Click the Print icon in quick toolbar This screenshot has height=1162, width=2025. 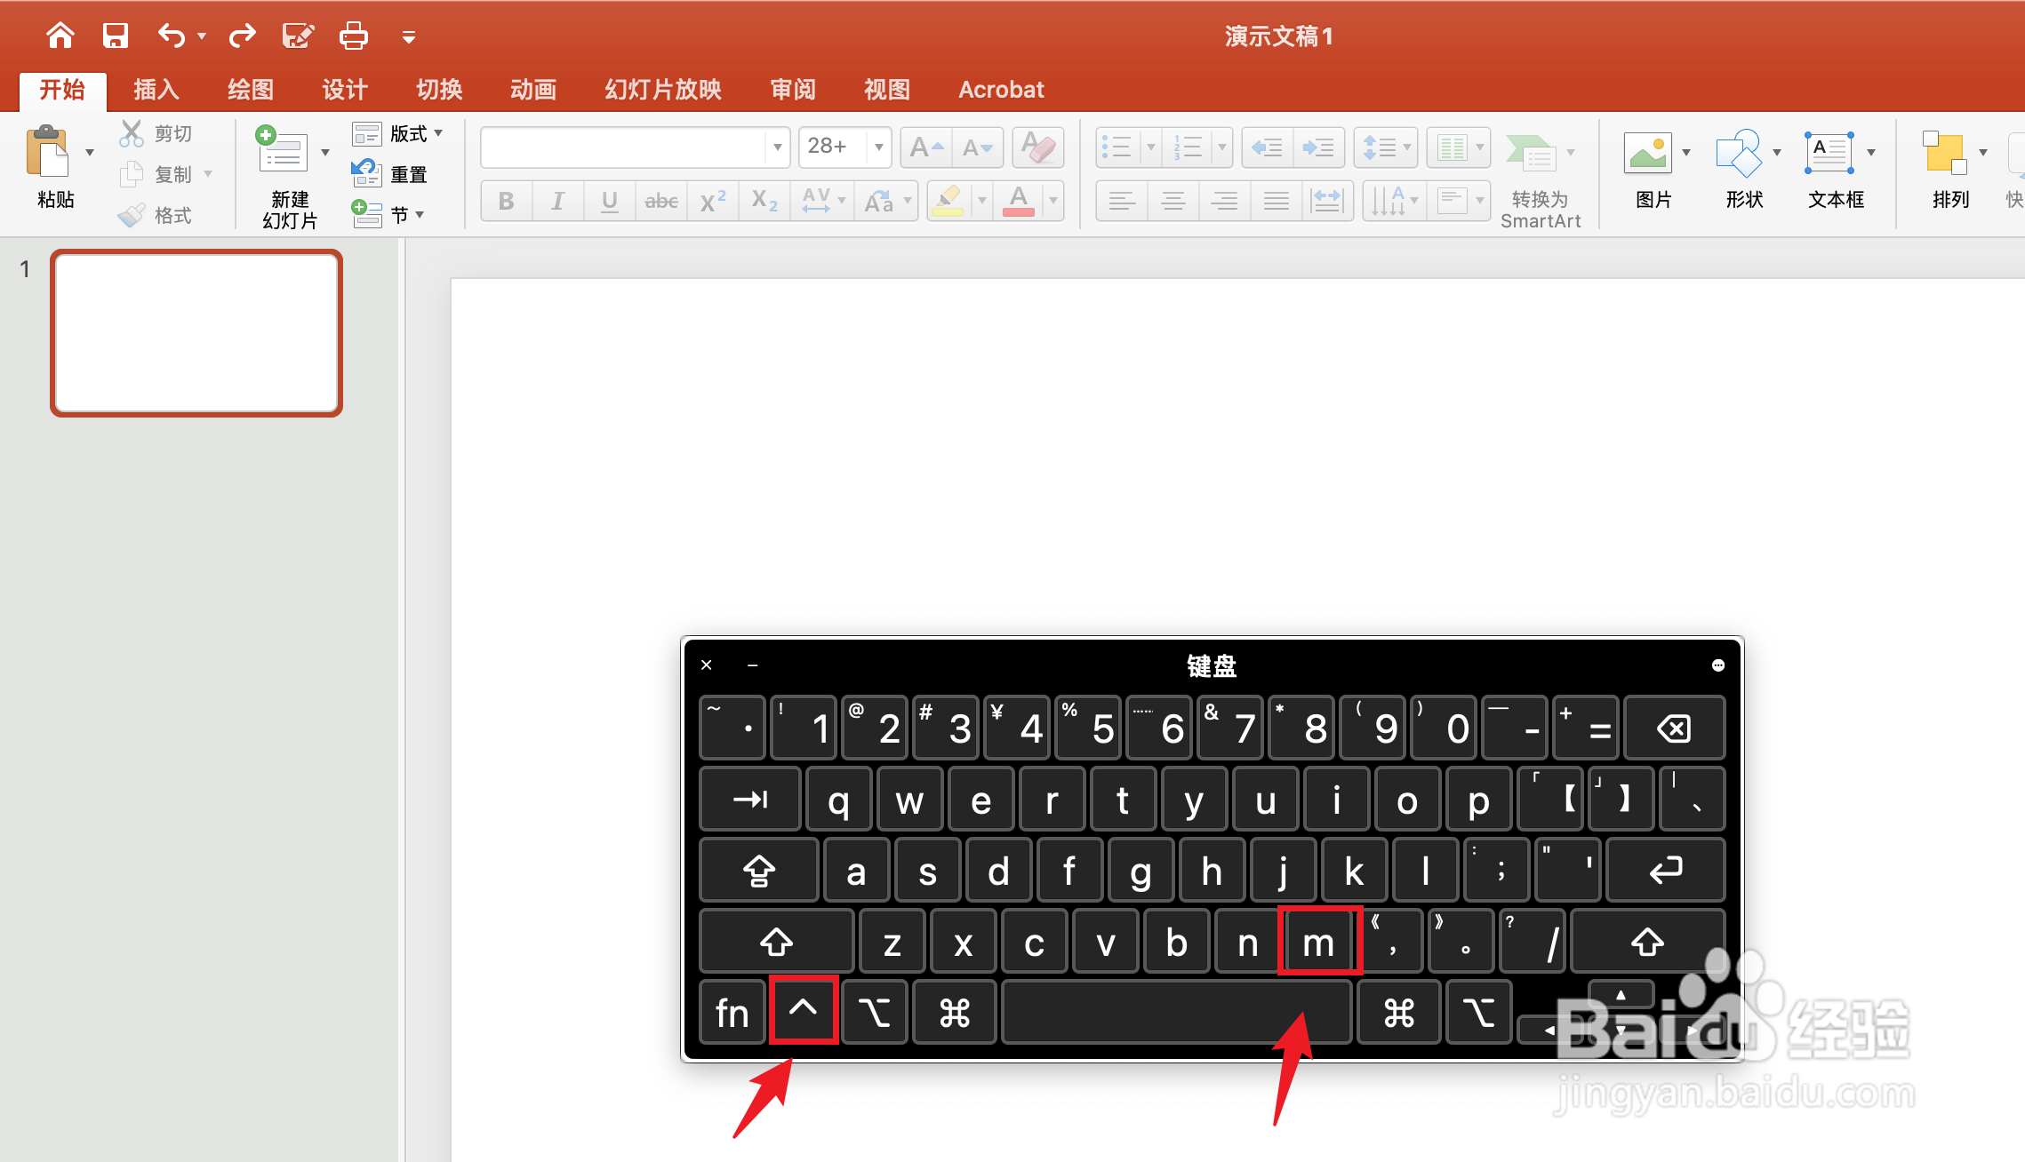tap(353, 36)
